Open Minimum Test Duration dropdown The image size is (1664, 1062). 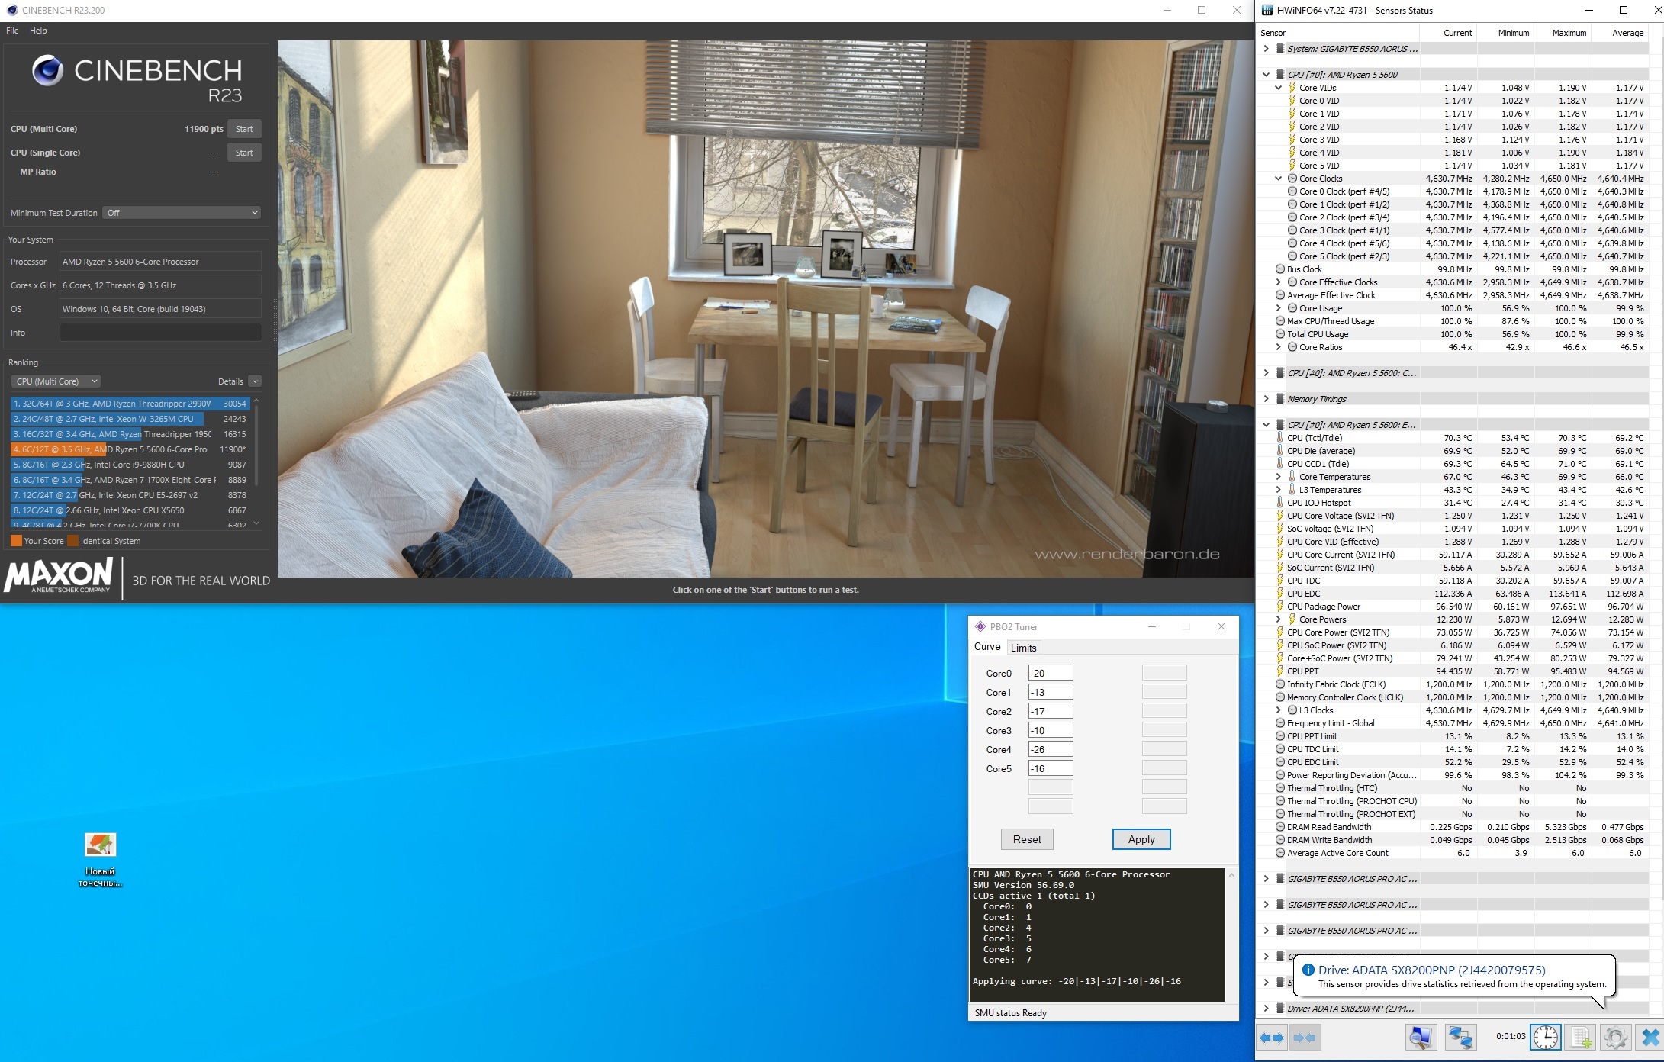182,213
